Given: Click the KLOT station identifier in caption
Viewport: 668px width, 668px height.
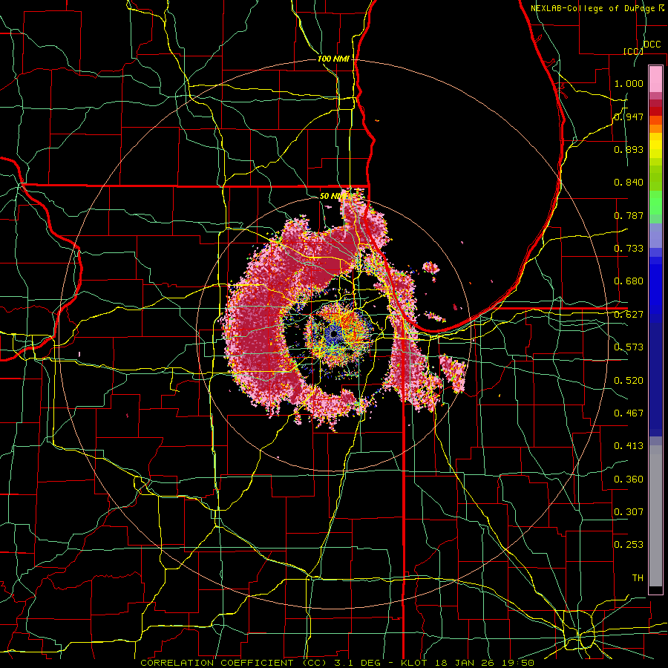Looking at the screenshot, I should (x=416, y=663).
